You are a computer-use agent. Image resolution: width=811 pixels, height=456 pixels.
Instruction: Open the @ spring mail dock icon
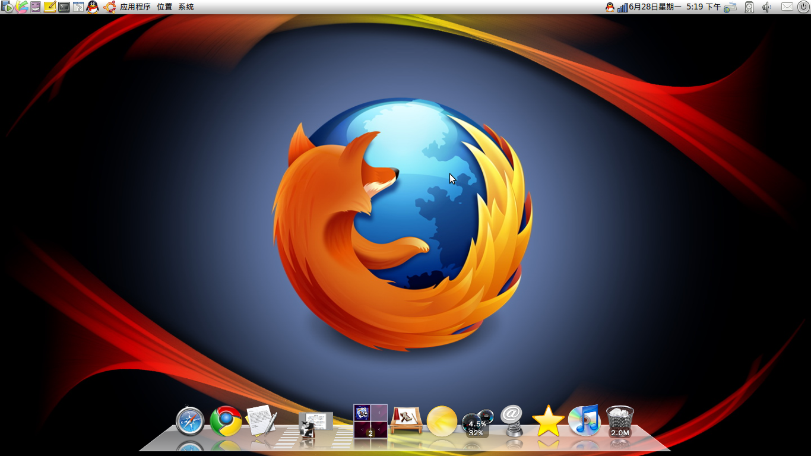coord(512,420)
